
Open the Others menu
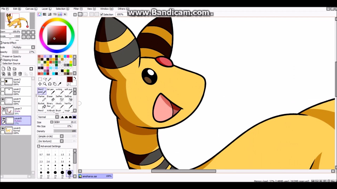(x=123, y=9)
